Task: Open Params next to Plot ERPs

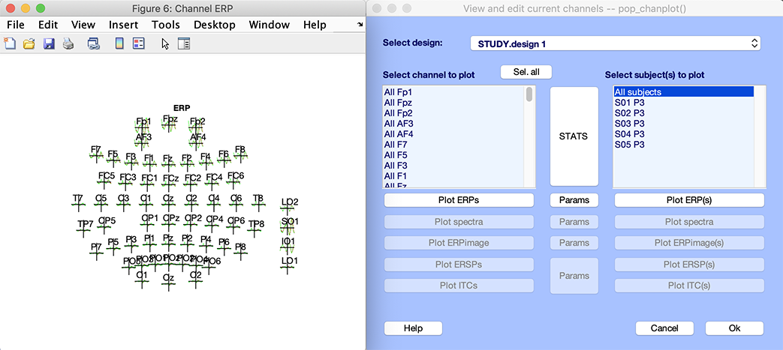Action: 574,200
